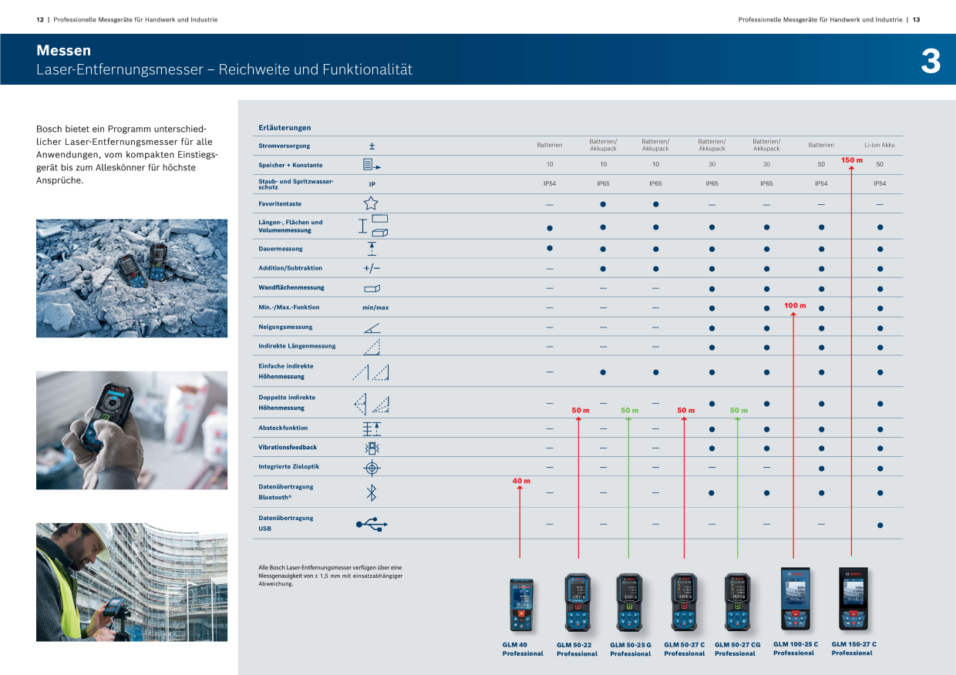The height and width of the screenshot is (675, 956).
Task: Click the Indirekte Längenmessung triangle icon
Action: [x=372, y=346]
